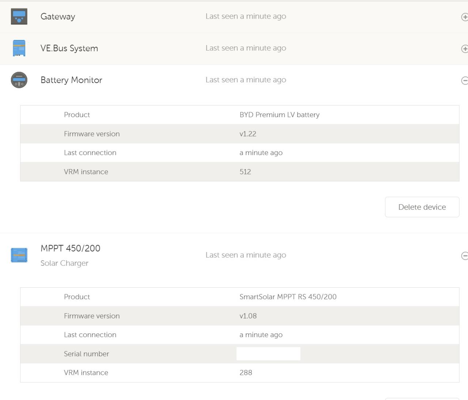Select the VE.Bus System title

tap(69, 48)
